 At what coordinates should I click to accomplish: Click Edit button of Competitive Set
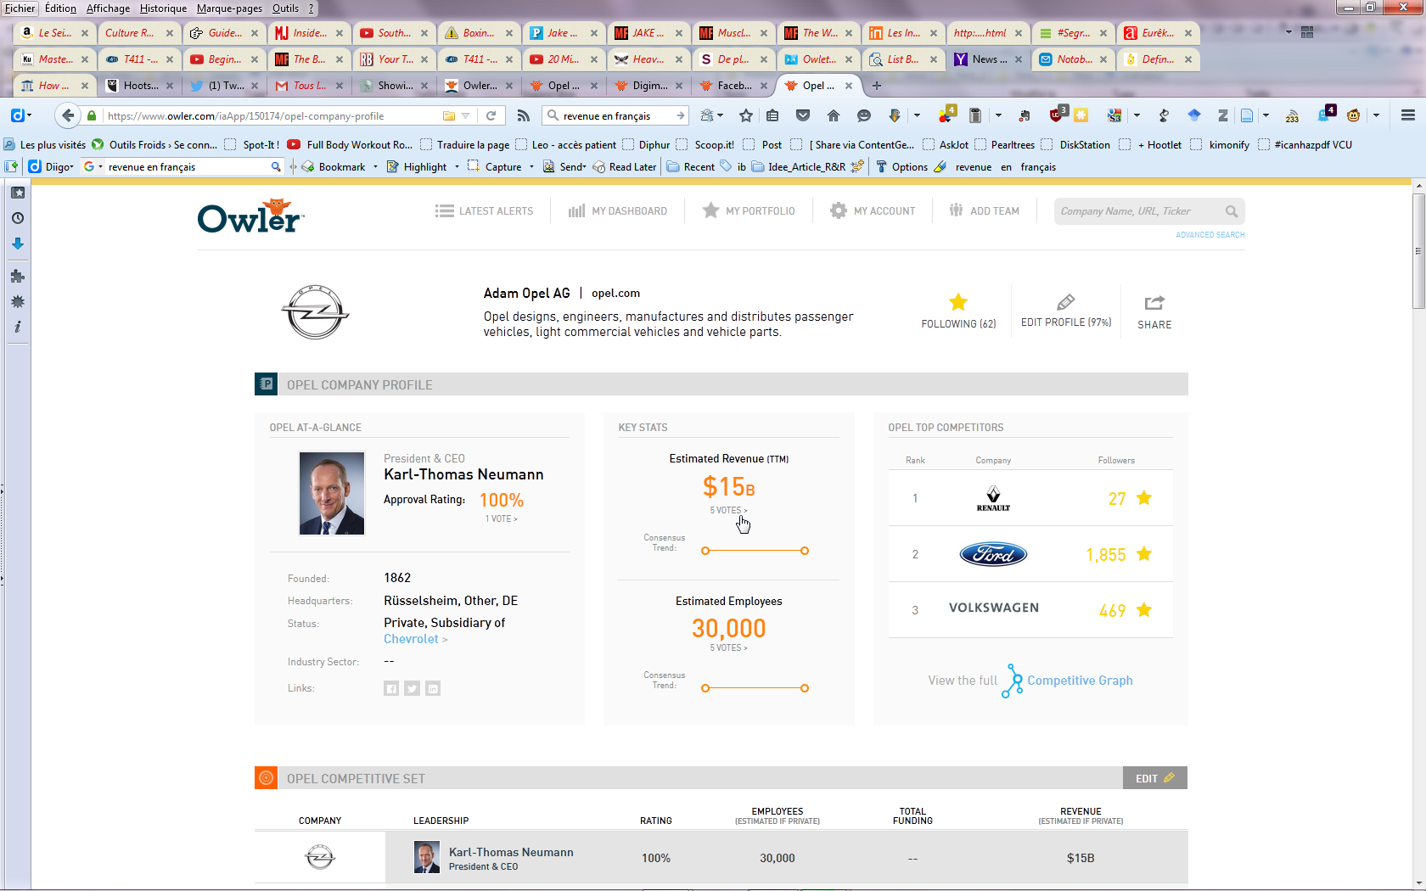coord(1154,778)
